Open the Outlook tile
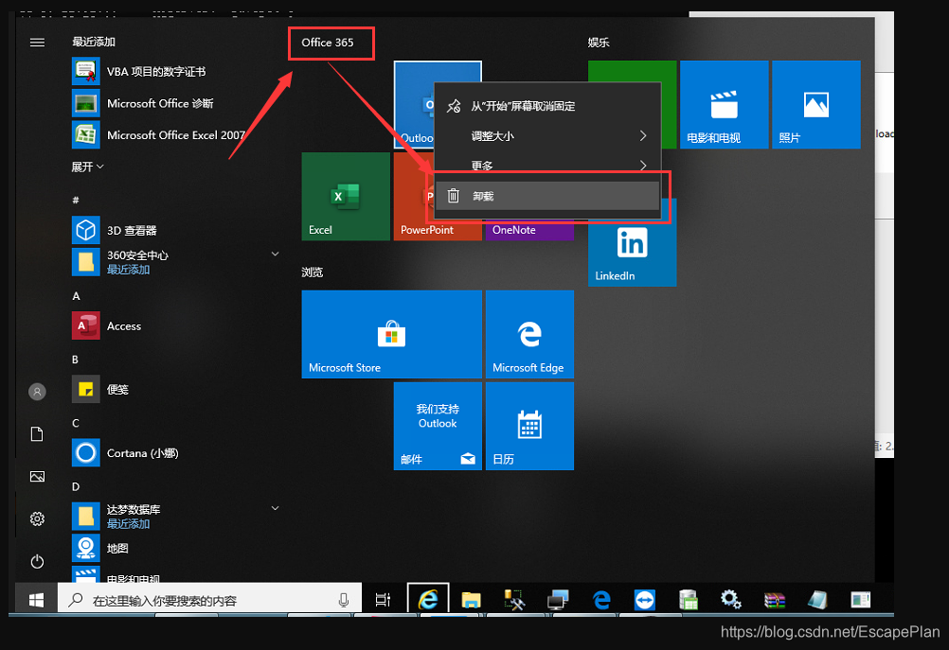This screenshot has width=949, height=650. pyautogui.click(x=413, y=104)
